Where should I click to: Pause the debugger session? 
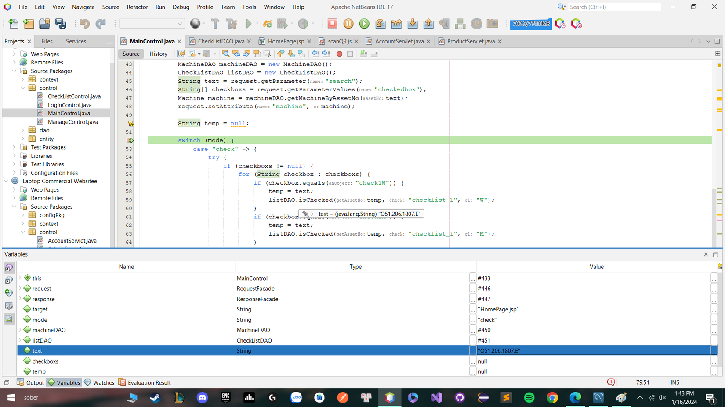348,24
